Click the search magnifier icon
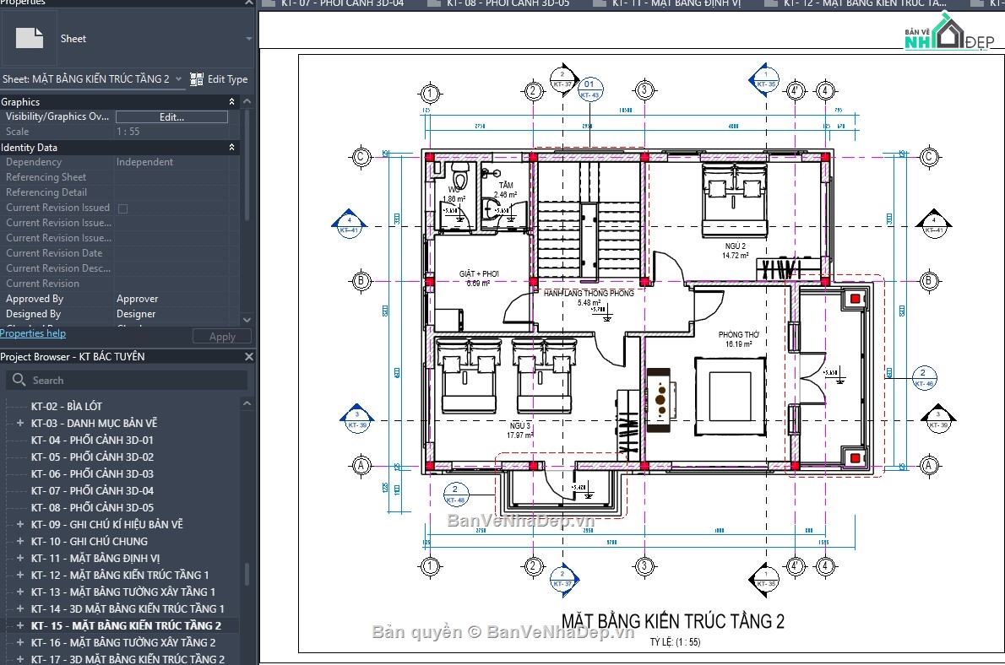The height and width of the screenshot is (665, 1005). tap(19, 380)
